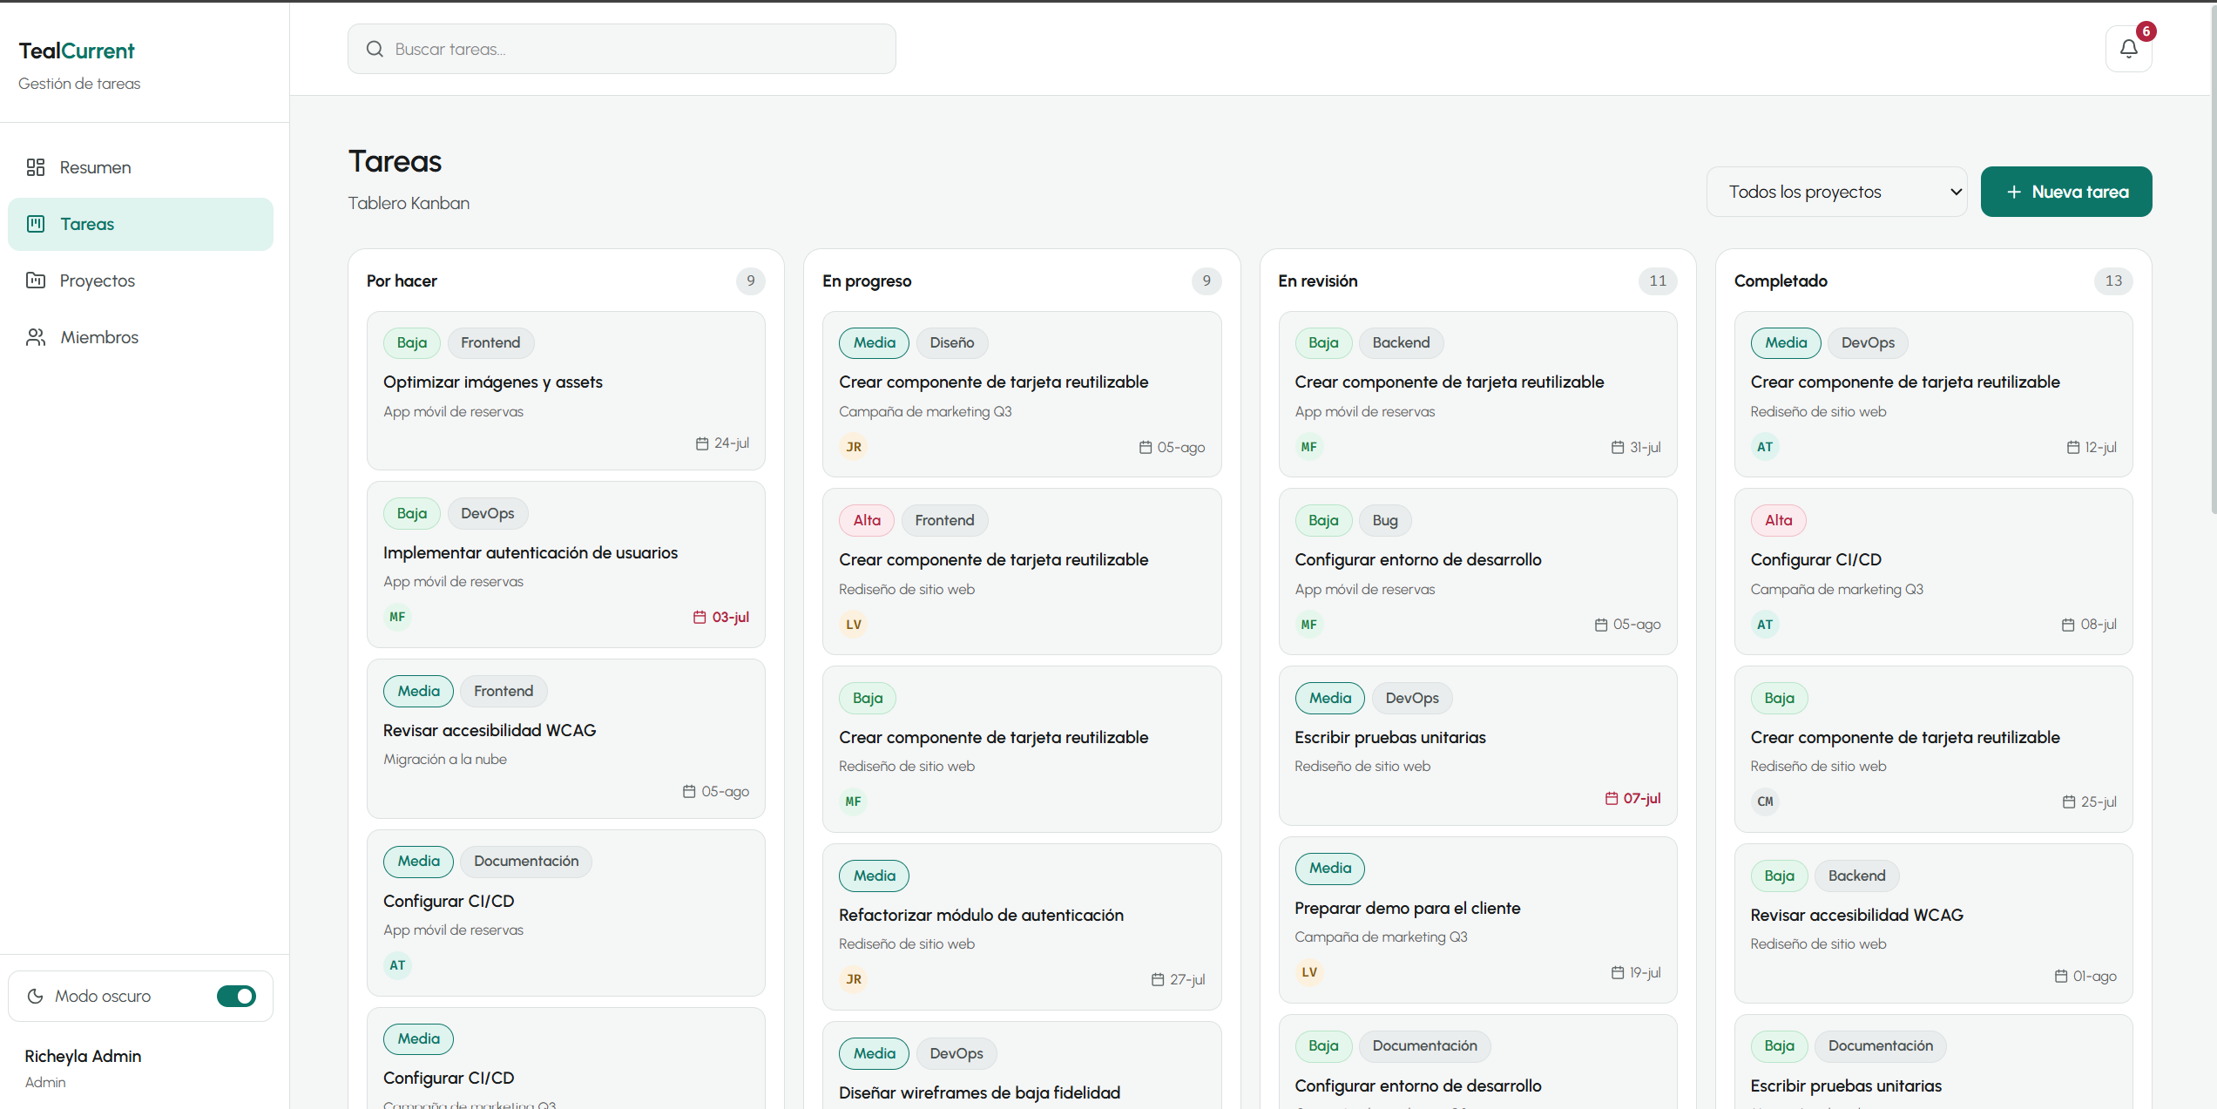Click En revisión column count 11

tap(1658, 281)
